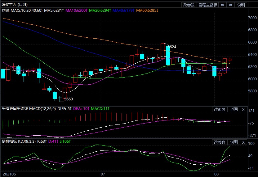The height and width of the screenshot is (177, 258).
Task: Open 说明 for the main MA chart
Action: (x=241, y=5)
